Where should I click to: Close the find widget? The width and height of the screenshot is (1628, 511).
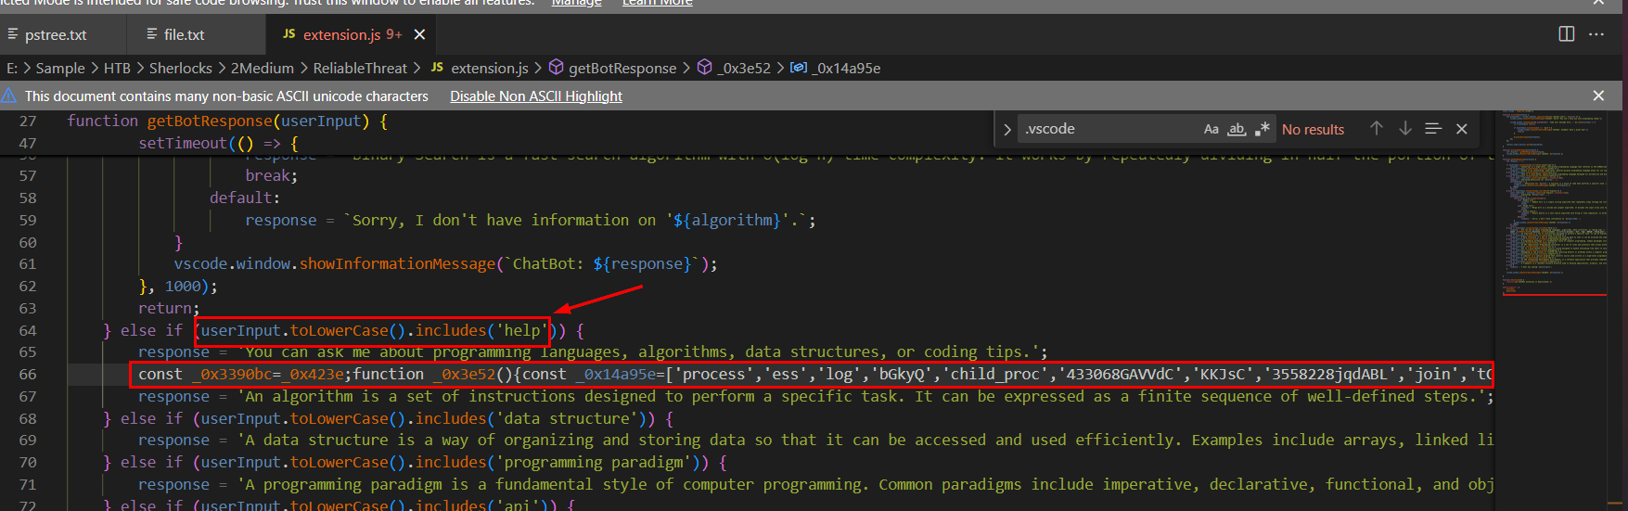tap(1462, 129)
